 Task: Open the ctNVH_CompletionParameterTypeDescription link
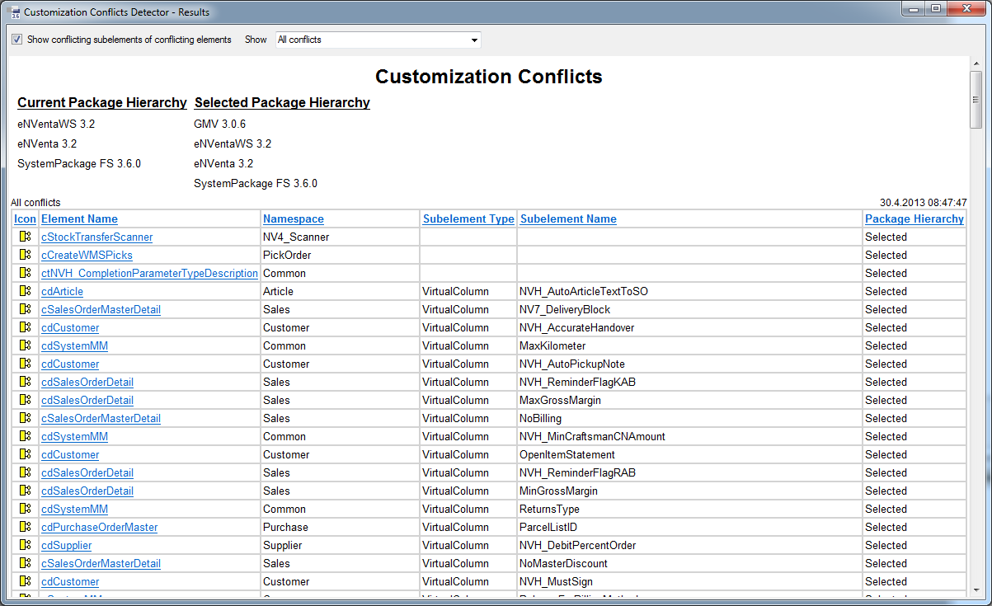click(x=149, y=273)
